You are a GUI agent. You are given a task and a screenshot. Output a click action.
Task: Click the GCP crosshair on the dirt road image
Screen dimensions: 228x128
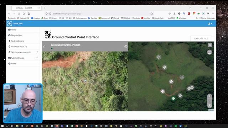[58, 67]
